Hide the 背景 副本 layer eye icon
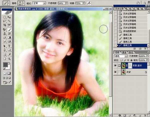 coord(115,65)
